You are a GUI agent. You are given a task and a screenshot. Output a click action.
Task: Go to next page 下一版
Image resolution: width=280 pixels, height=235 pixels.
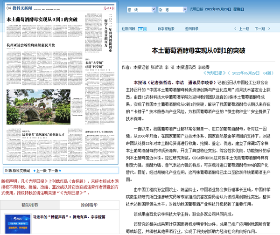[x=54, y=171]
